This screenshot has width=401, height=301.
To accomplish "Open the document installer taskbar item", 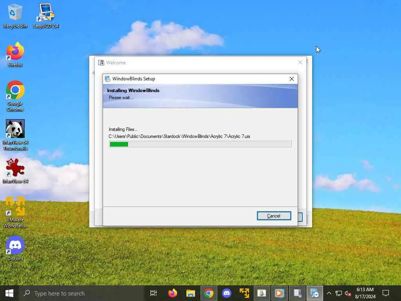I will tap(297, 293).
